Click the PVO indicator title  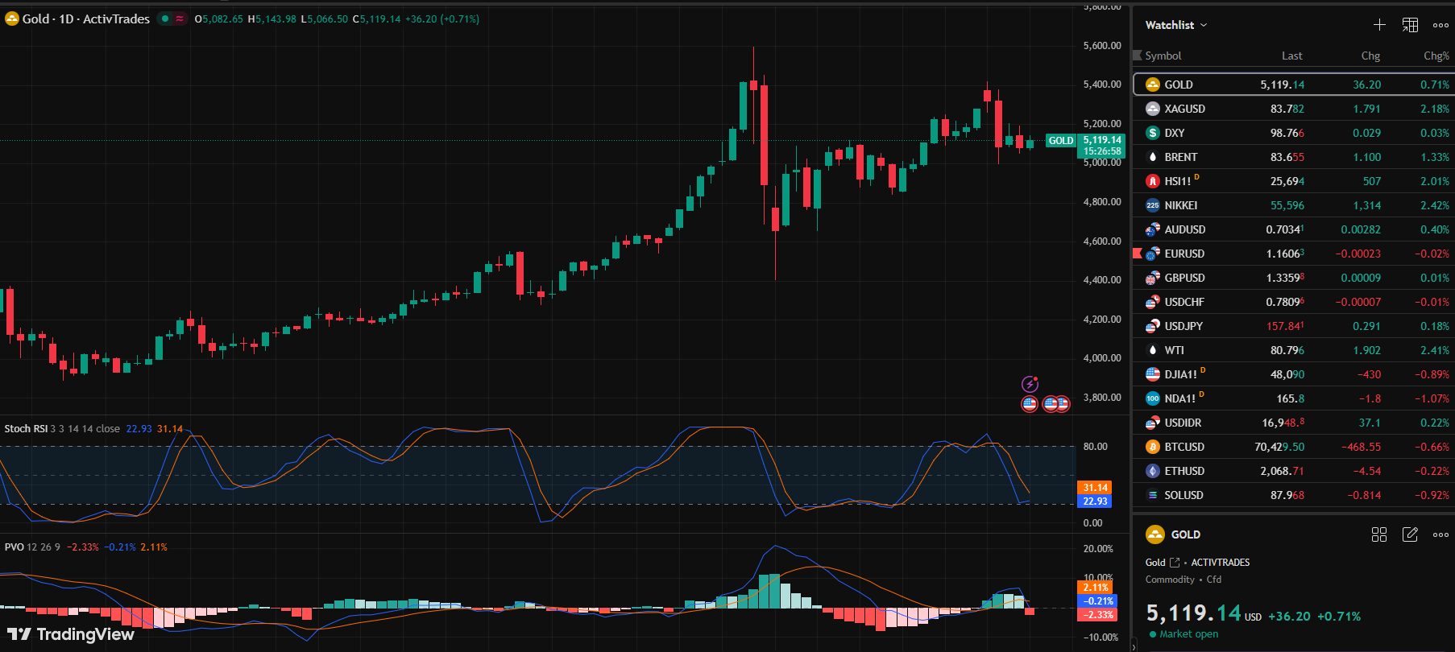point(15,547)
